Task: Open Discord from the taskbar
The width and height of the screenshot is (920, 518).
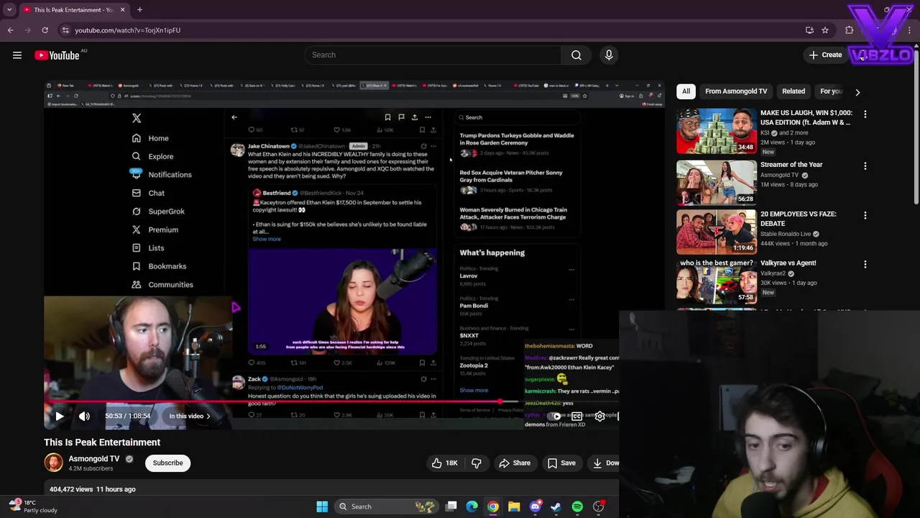Action: click(x=535, y=506)
